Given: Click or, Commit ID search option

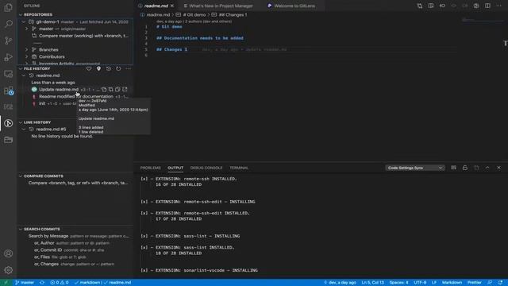Looking at the screenshot, I should (x=75, y=250).
